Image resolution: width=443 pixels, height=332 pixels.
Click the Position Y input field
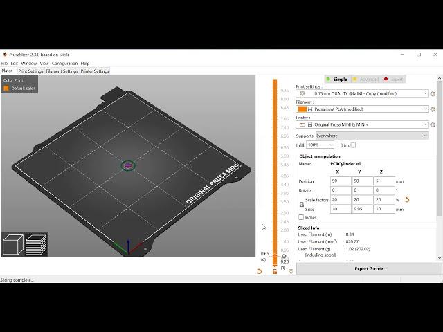363,181
